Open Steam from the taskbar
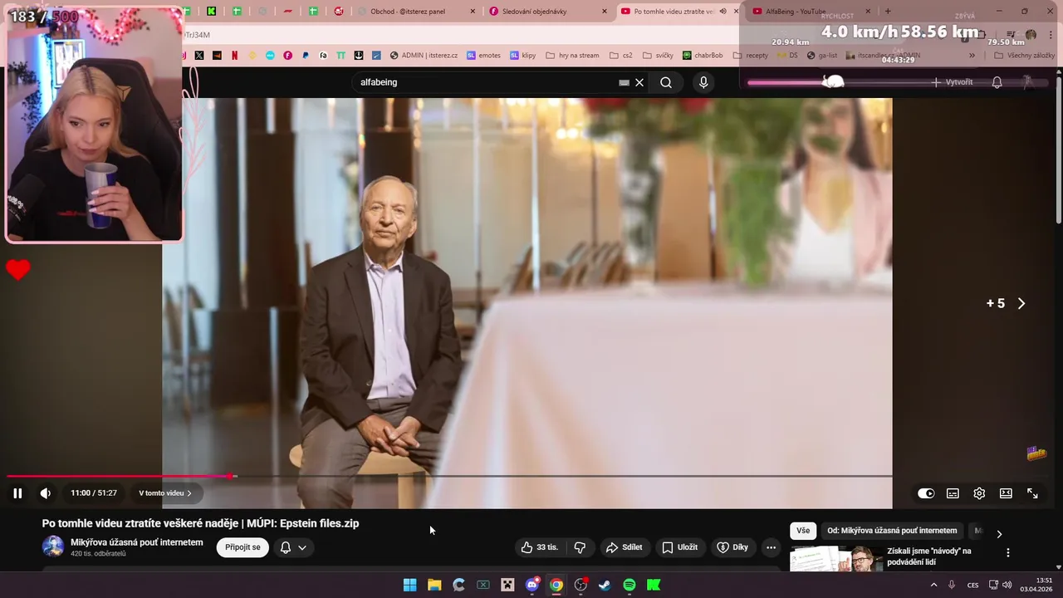 (605, 585)
